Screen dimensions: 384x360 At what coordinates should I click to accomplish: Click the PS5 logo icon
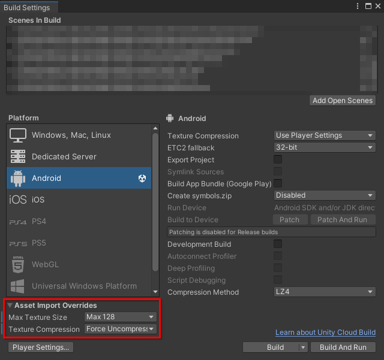(18, 244)
